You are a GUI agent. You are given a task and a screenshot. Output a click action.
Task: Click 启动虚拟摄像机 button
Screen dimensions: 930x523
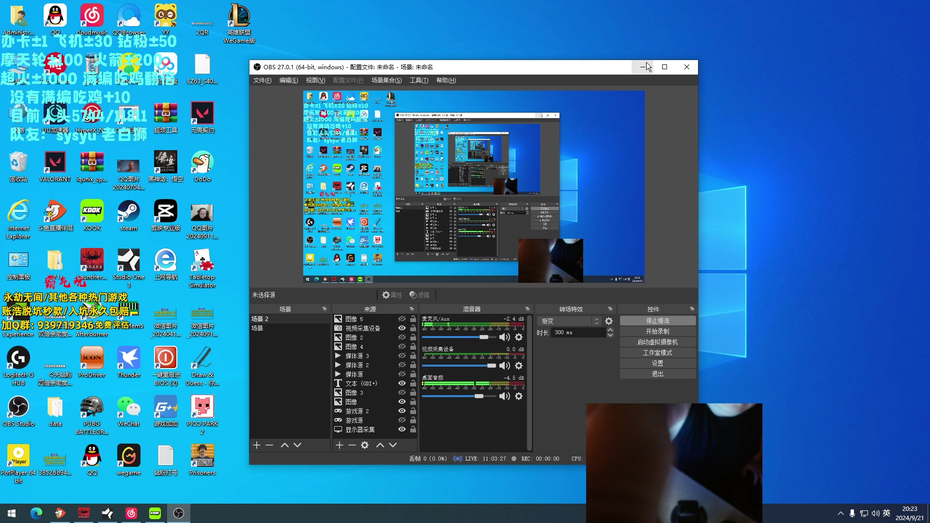point(658,342)
